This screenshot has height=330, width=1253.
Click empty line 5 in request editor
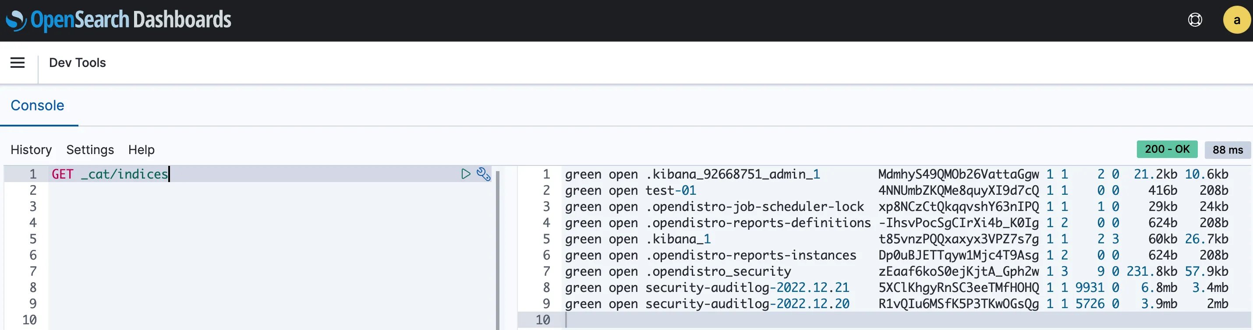coord(243,239)
